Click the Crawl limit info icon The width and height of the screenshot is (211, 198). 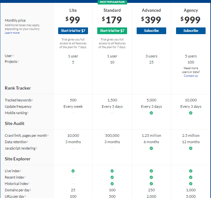48,135
